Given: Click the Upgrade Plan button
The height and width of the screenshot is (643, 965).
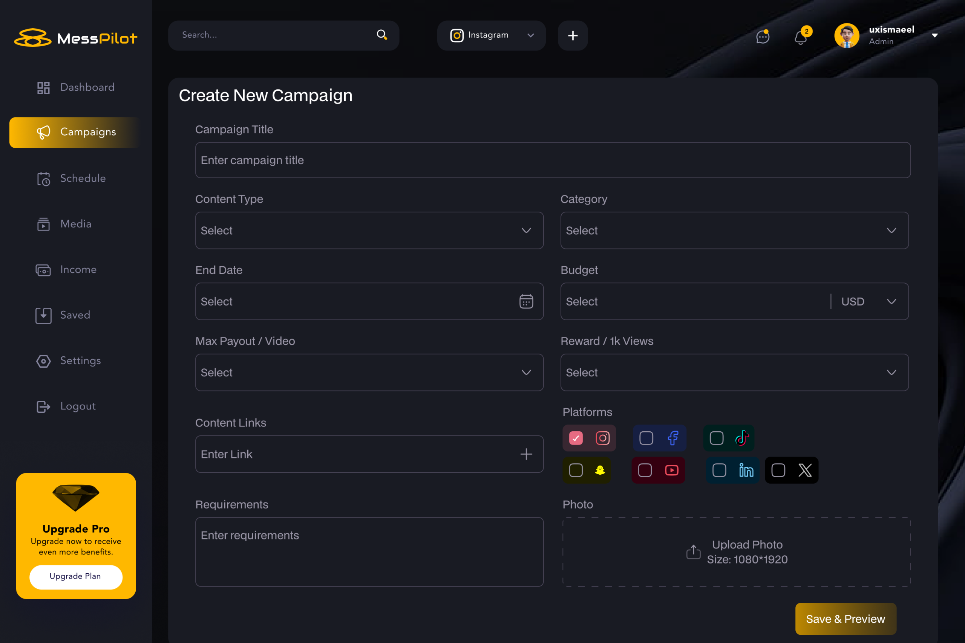Looking at the screenshot, I should click(x=75, y=576).
